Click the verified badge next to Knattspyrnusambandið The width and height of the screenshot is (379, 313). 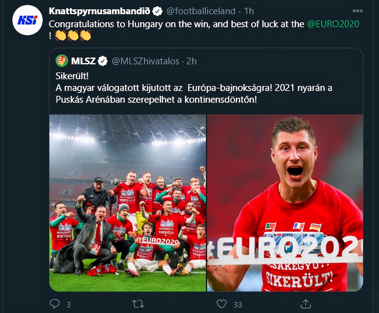click(158, 11)
